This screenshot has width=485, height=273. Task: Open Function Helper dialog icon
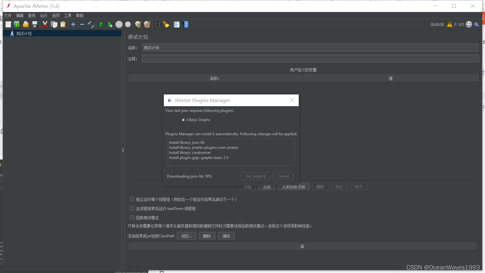pyautogui.click(x=177, y=24)
